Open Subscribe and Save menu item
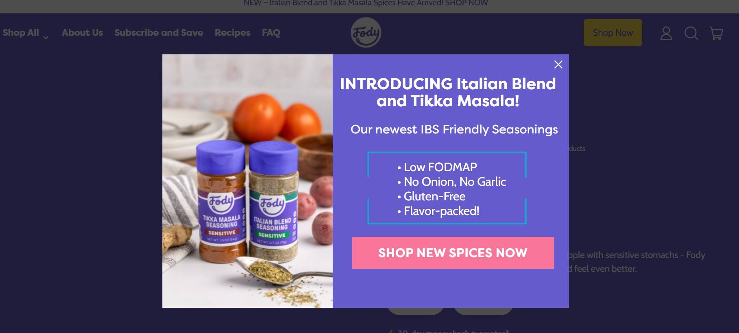 [159, 32]
